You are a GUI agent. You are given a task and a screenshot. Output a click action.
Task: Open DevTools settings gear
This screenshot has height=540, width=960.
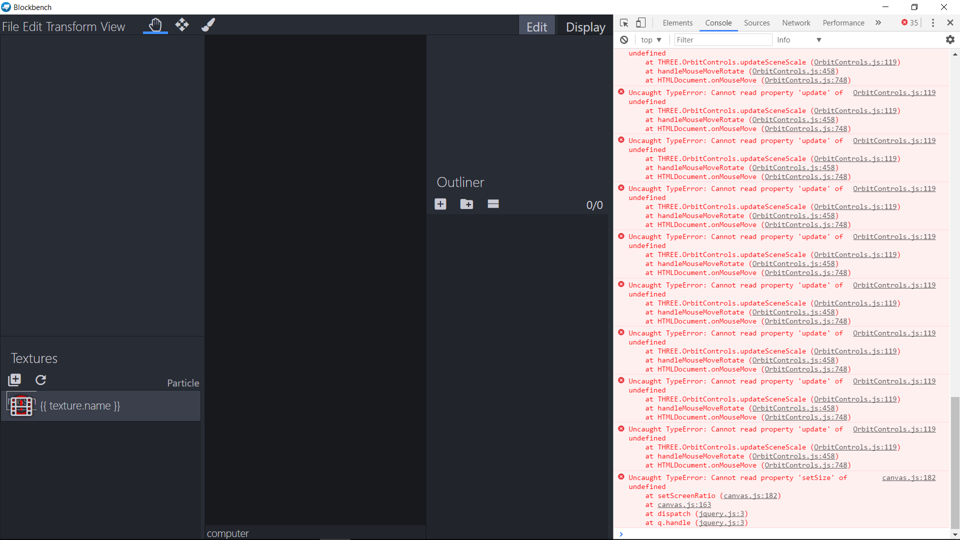click(x=950, y=39)
